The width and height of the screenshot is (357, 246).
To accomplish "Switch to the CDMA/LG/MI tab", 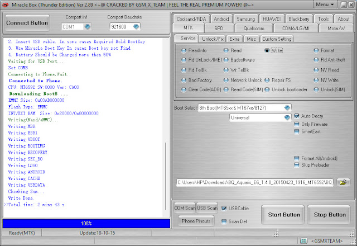I will [296, 29].
